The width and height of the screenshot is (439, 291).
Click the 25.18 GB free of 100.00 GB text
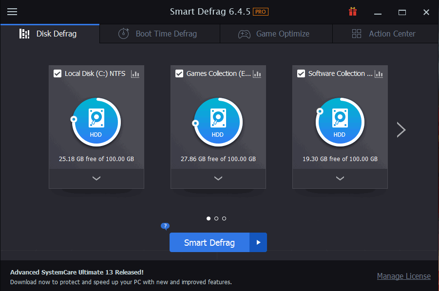pos(96,159)
